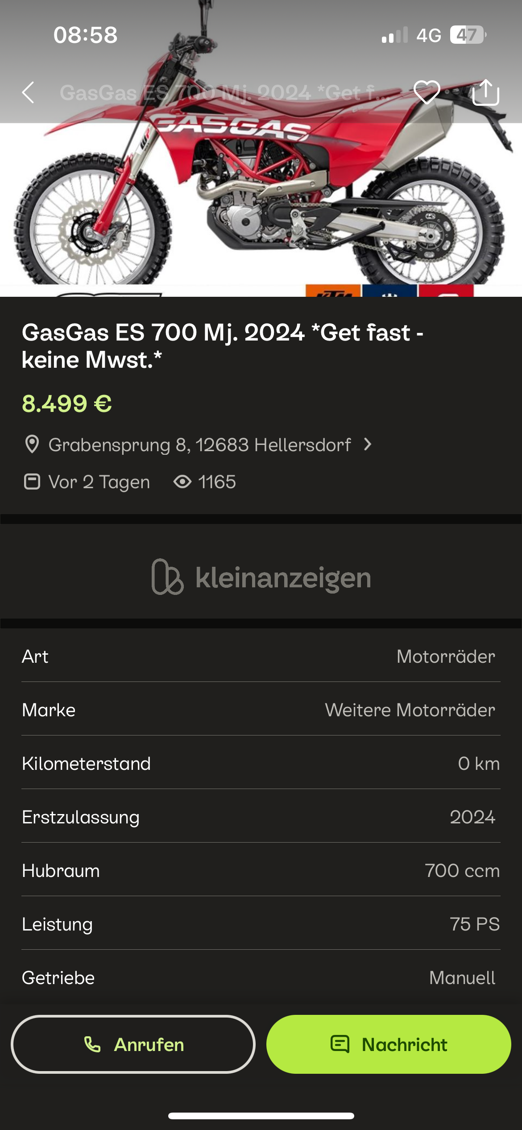
Task: Call seller with the Anrufen button
Action: tap(133, 1044)
